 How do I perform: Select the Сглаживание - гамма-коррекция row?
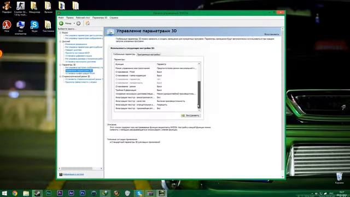pyautogui.click(x=156, y=76)
